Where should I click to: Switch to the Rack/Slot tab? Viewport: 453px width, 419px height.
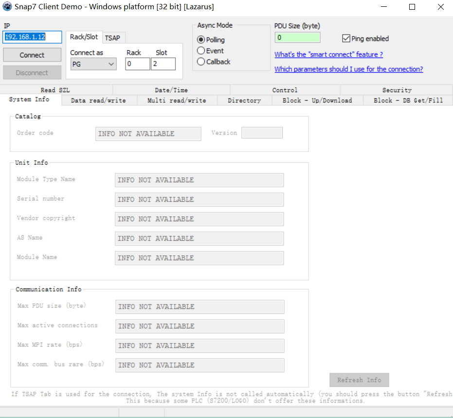pyautogui.click(x=84, y=37)
